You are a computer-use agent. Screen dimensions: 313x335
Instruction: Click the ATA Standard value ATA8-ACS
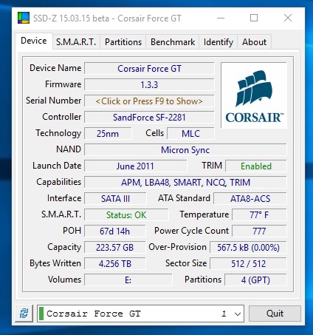pos(250,199)
